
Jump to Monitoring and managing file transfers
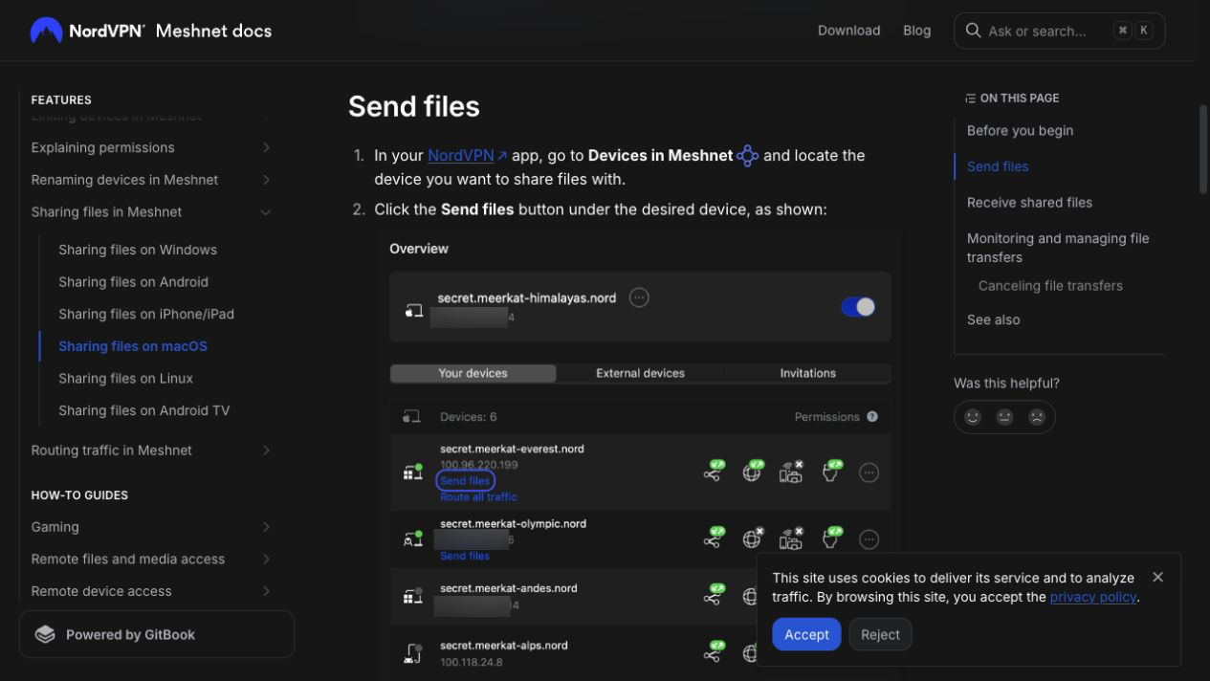(1058, 248)
